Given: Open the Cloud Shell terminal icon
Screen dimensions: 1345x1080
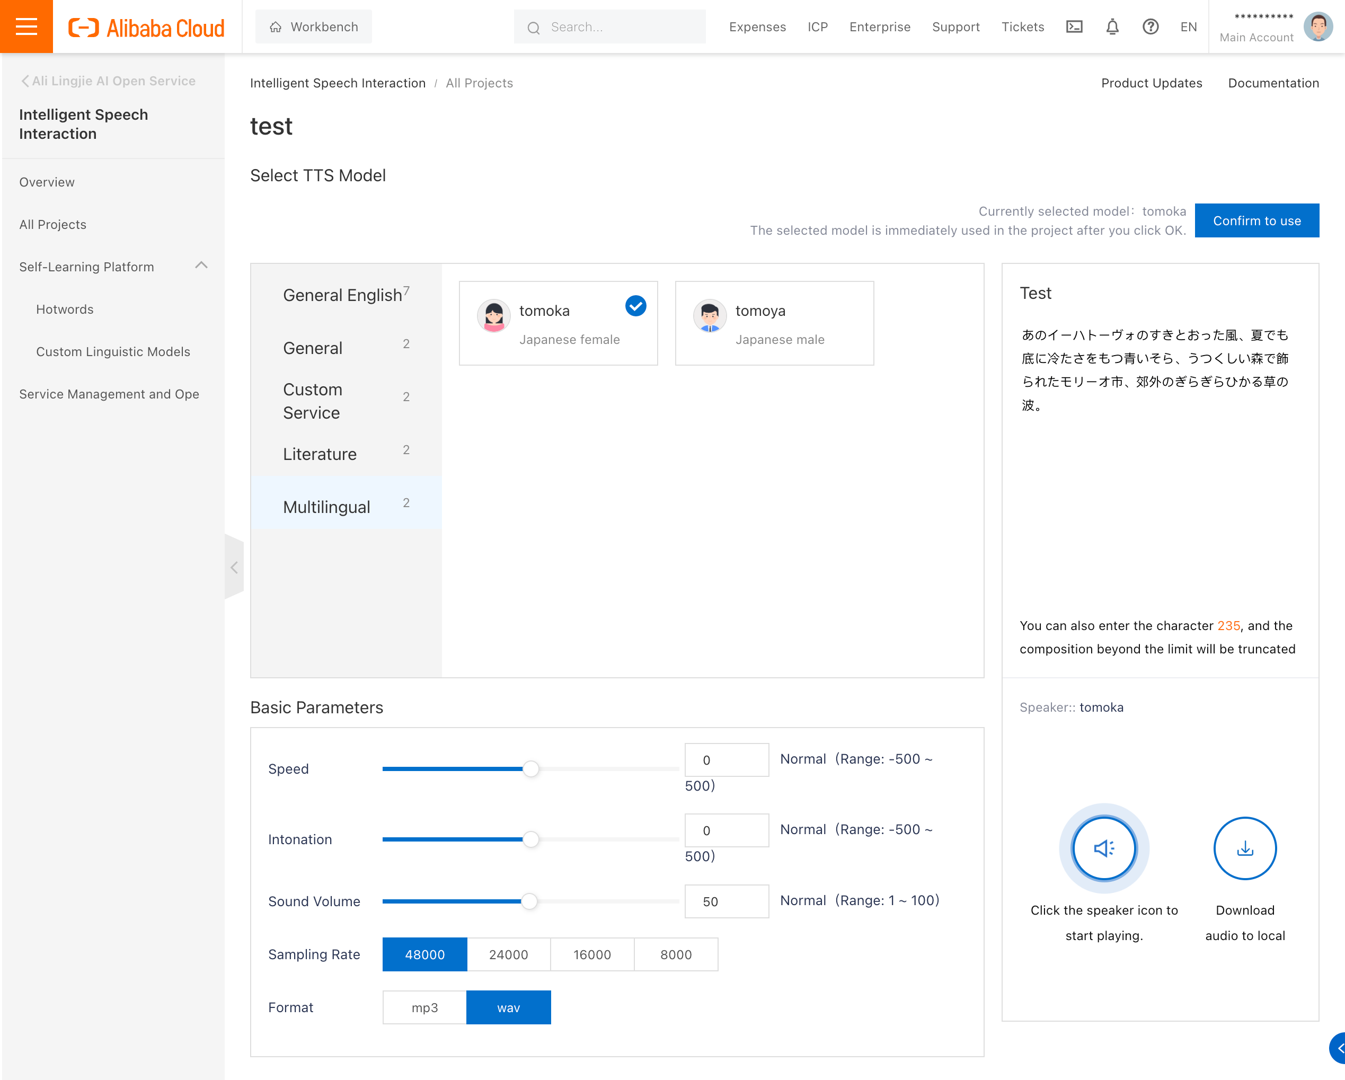Looking at the screenshot, I should pyautogui.click(x=1074, y=27).
